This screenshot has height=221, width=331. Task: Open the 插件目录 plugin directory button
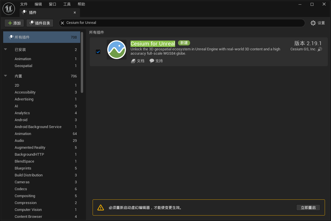click(40, 23)
